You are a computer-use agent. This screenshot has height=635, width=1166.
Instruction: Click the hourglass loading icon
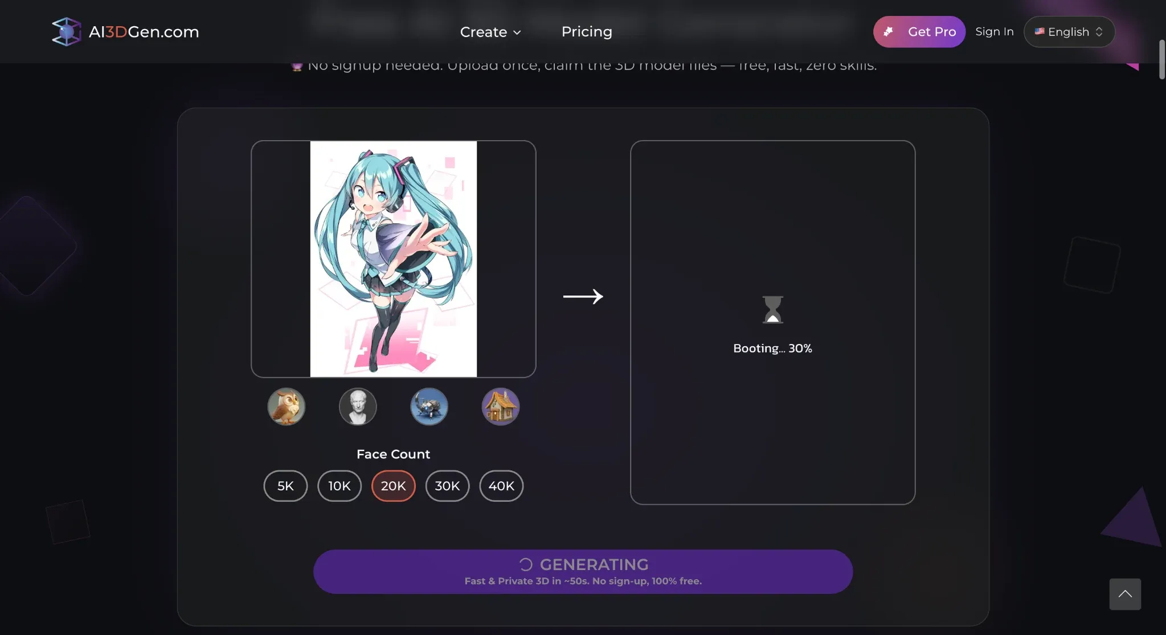tap(773, 310)
